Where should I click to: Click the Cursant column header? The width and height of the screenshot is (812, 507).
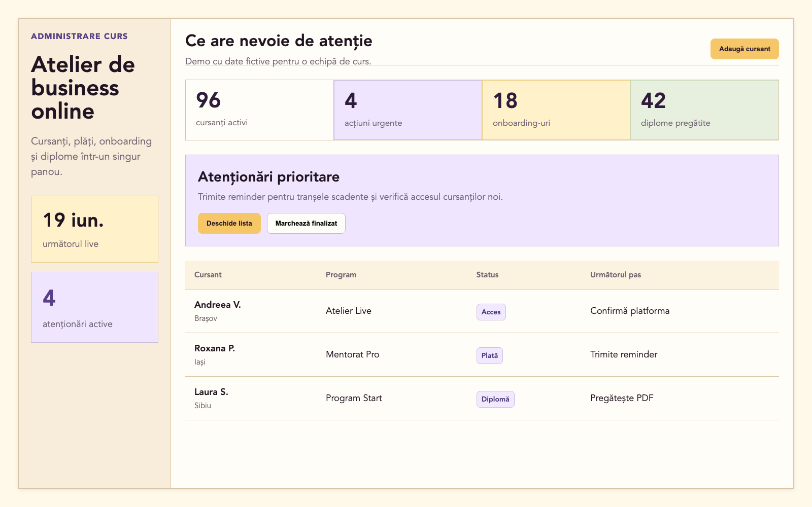point(208,275)
